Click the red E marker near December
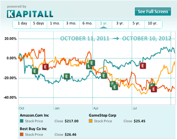Image resolution: width=177 pixels, height=140 pixels. click(45, 67)
